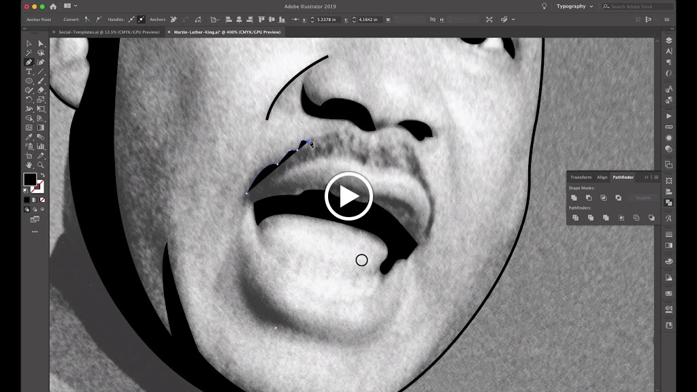Viewport: 697px width, 392px height.
Task: Select the Rotate tool
Action: (29, 99)
